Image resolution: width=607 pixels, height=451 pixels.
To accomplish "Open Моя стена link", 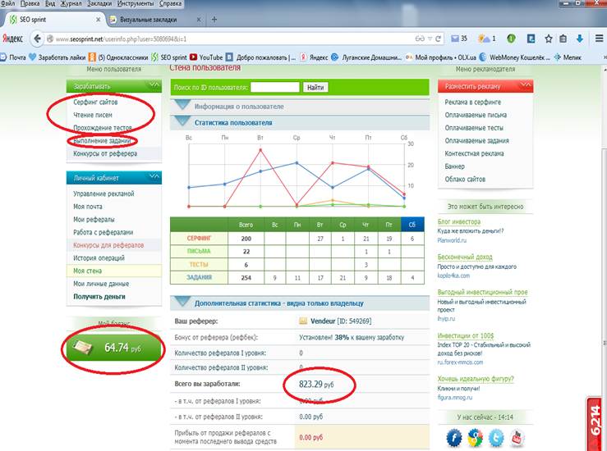I will pyautogui.click(x=88, y=271).
